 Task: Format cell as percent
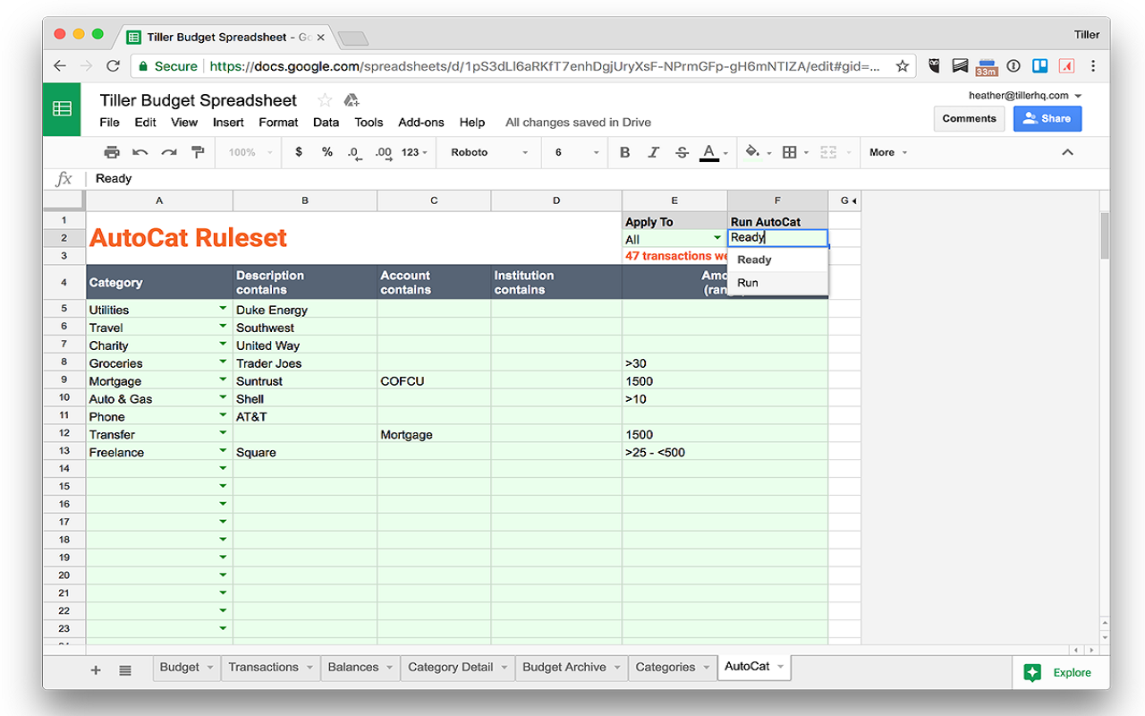click(327, 152)
